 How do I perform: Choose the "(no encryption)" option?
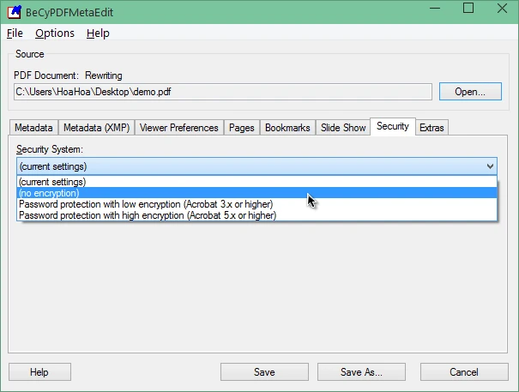point(256,193)
